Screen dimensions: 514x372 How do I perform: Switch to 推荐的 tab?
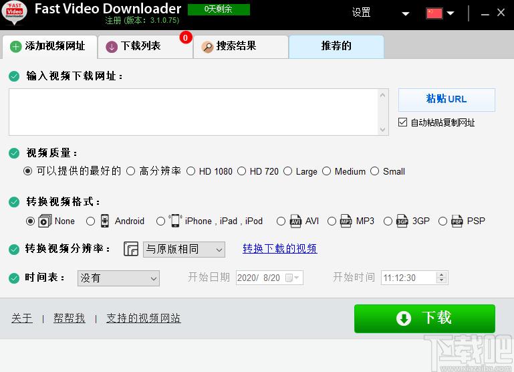336,47
